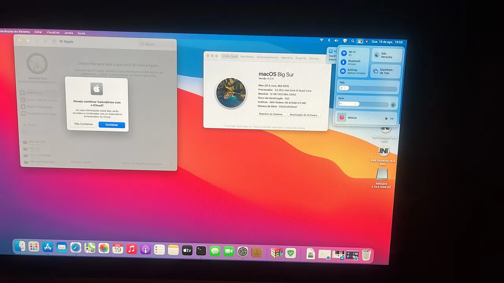Click the Control Center icon in the menu bar
This screenshot has width=504, height=283.
click(x=360, y=41)
